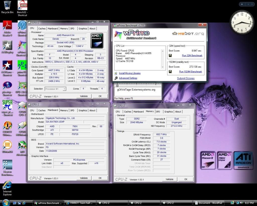Click the wrench icon next to Advanced Settings
This screenshot has height=206, width=257.
116,78
